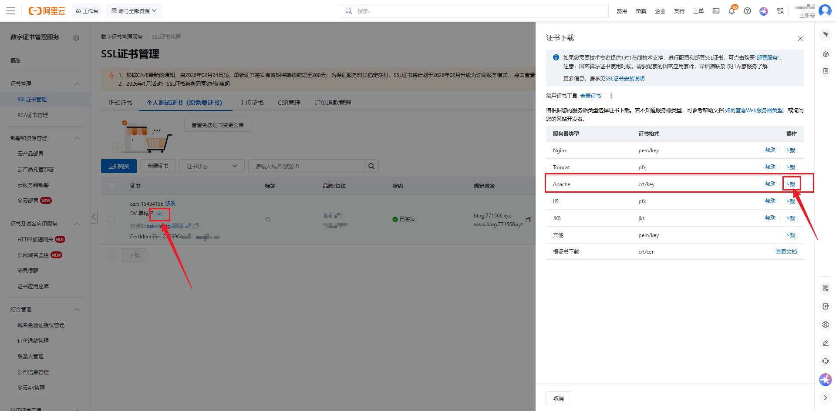Open Cloud Shell terminal icon

point(716,11)
